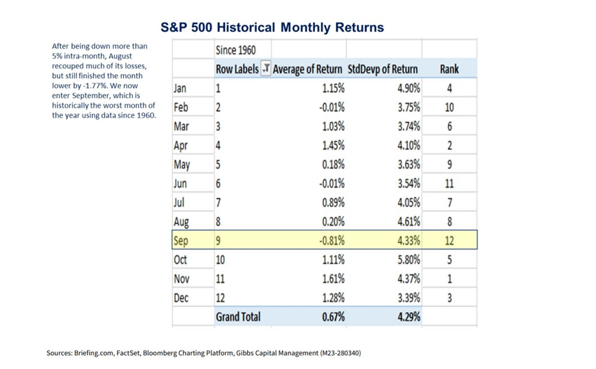596x369 pixels.
Task: Click the Rank column header
Action: pos(449,69)
